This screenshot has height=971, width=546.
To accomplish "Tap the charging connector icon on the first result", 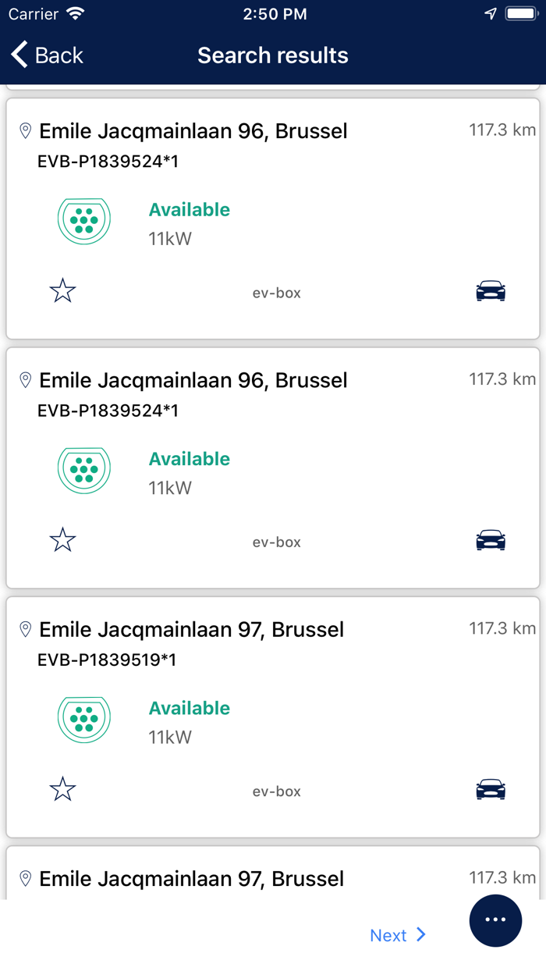I will tap(84, 220).
